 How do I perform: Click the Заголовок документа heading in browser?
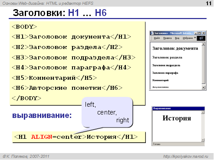pyautogui.click(x=175, y=49)
